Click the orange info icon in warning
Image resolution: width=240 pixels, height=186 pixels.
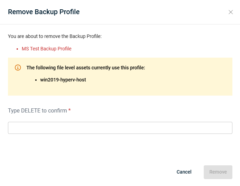(x=18, y=67)
